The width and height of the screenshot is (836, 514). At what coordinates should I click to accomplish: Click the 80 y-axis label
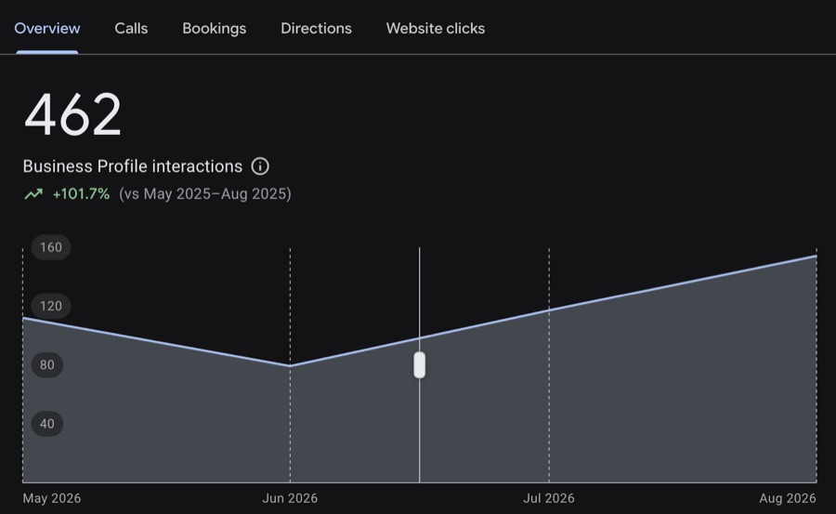47,365
